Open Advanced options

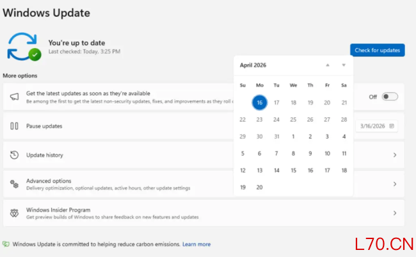(x=204, y=184)
